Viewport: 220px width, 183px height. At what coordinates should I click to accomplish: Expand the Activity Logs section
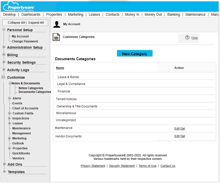pos(4,70)
